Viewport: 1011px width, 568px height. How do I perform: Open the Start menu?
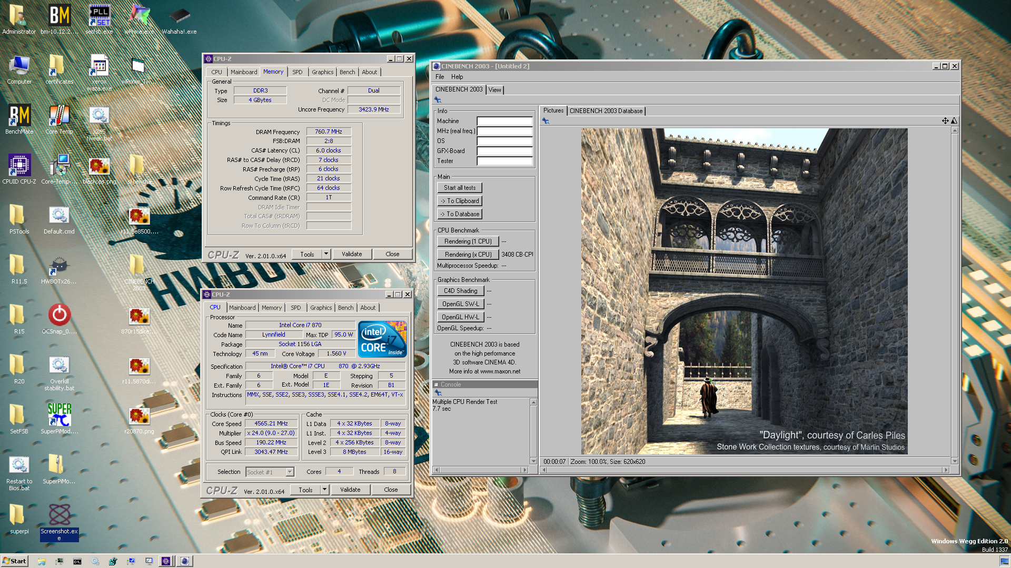tap(14, 561)
